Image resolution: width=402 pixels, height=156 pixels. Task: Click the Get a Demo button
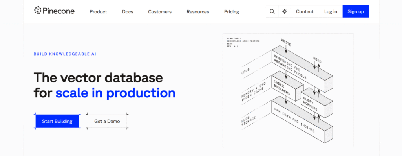(x=107, y=121)
